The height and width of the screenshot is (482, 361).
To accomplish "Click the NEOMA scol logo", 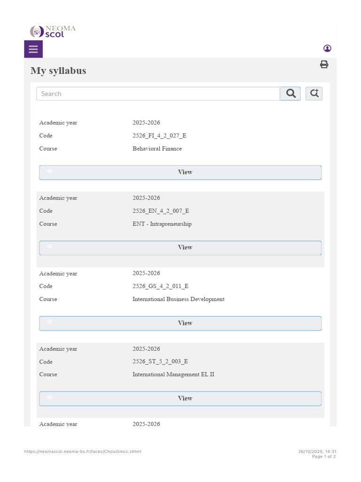I will pos(53,32).
